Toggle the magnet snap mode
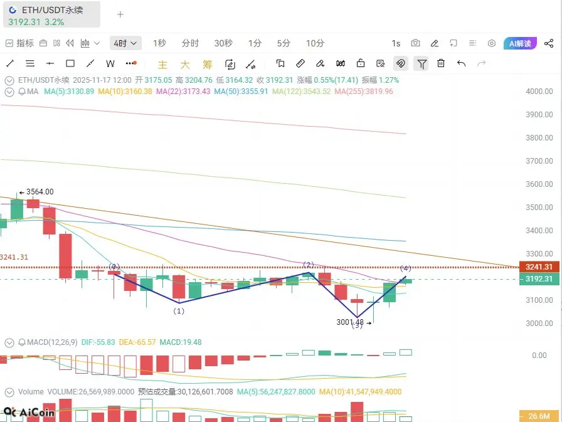This screenshot has height=422, width=562. click(x=401, y=64)
